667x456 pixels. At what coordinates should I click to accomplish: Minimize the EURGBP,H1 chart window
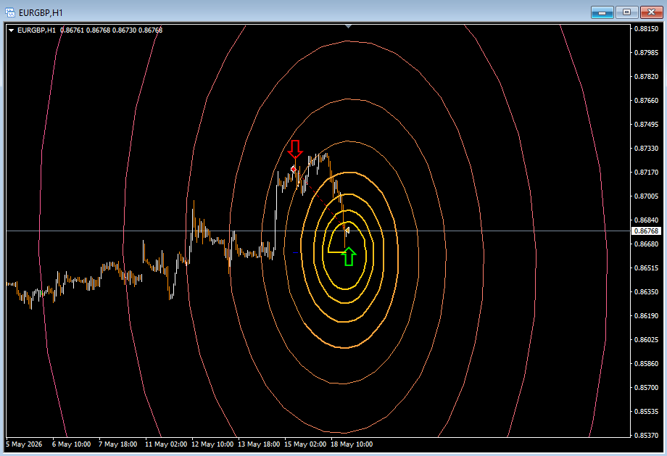click(602, 12)
